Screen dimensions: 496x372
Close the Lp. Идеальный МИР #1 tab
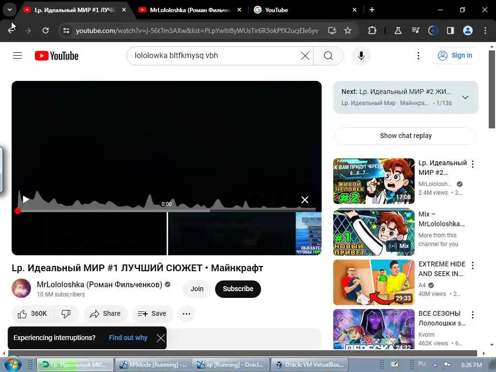124,10
